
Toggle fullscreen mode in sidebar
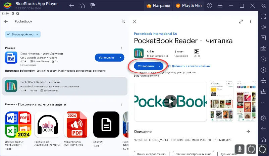(x=263, y=16)
